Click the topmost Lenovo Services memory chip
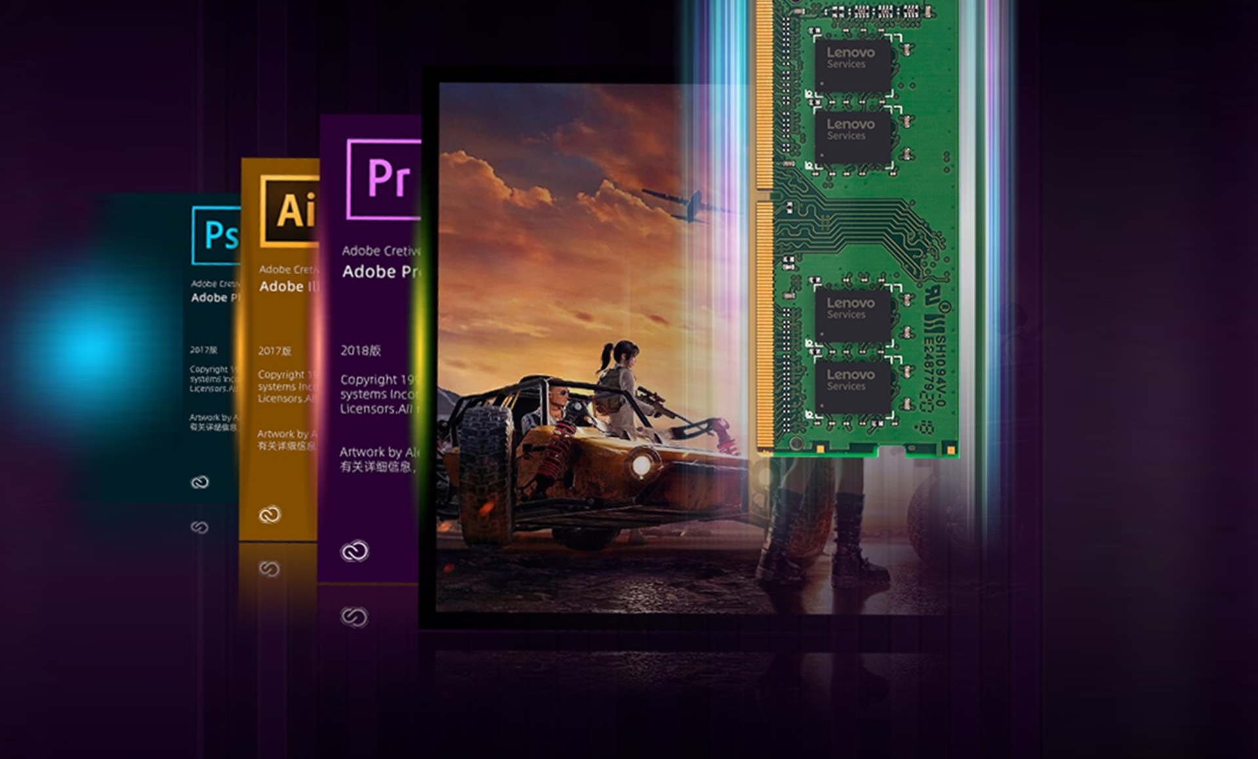Viewport: 1258px width, 759px height. pyautogui.click(x=852, y=65)
